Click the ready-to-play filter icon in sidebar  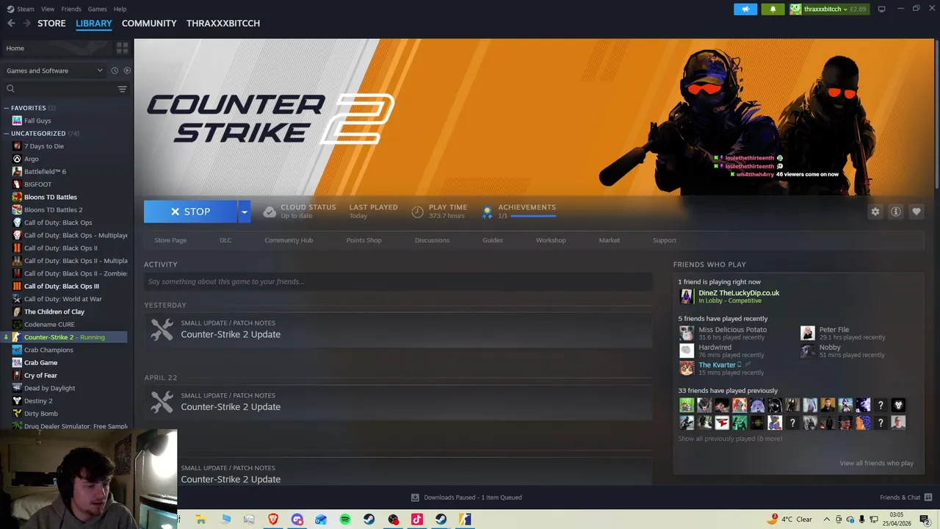pos(127,71)
